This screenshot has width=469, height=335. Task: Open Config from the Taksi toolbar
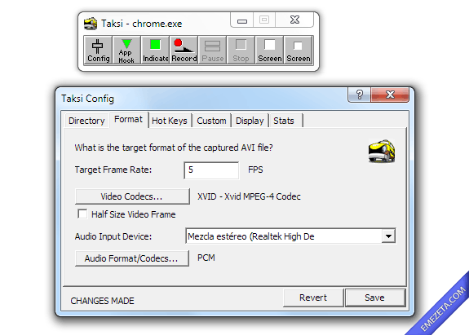coord(98,50)
